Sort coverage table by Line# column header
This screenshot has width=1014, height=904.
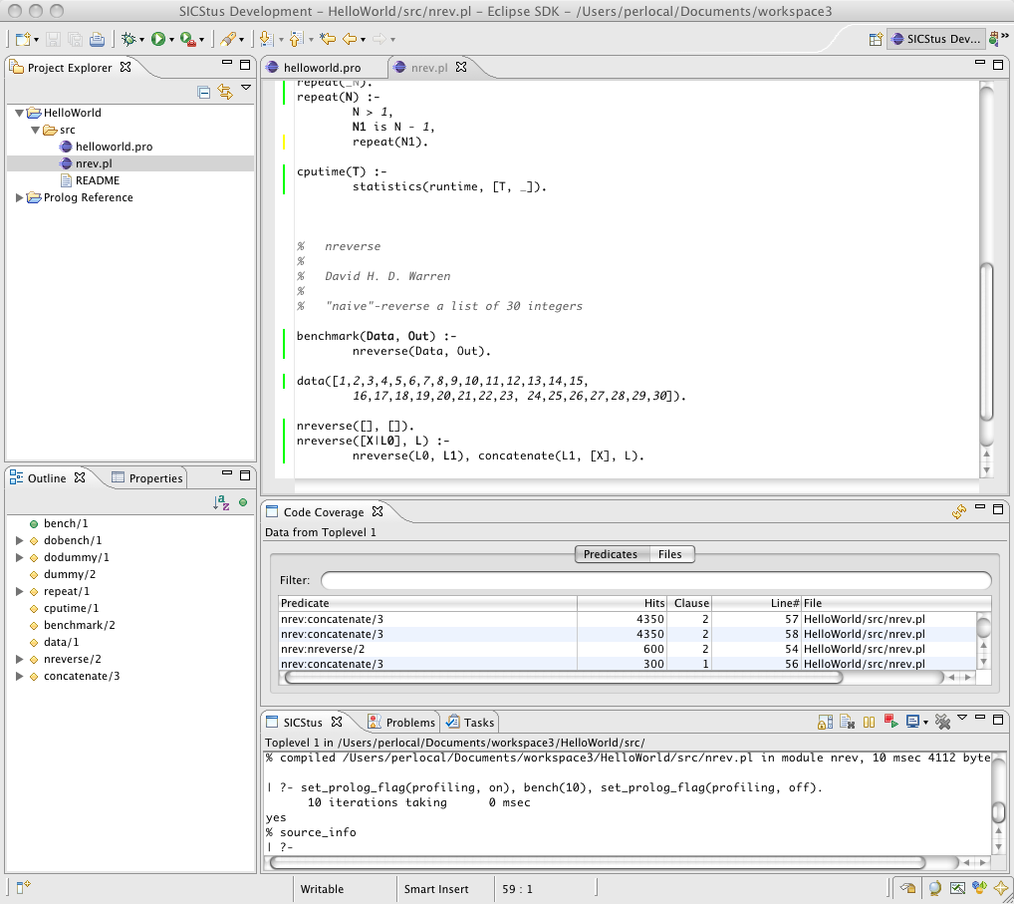coord(756,603)
